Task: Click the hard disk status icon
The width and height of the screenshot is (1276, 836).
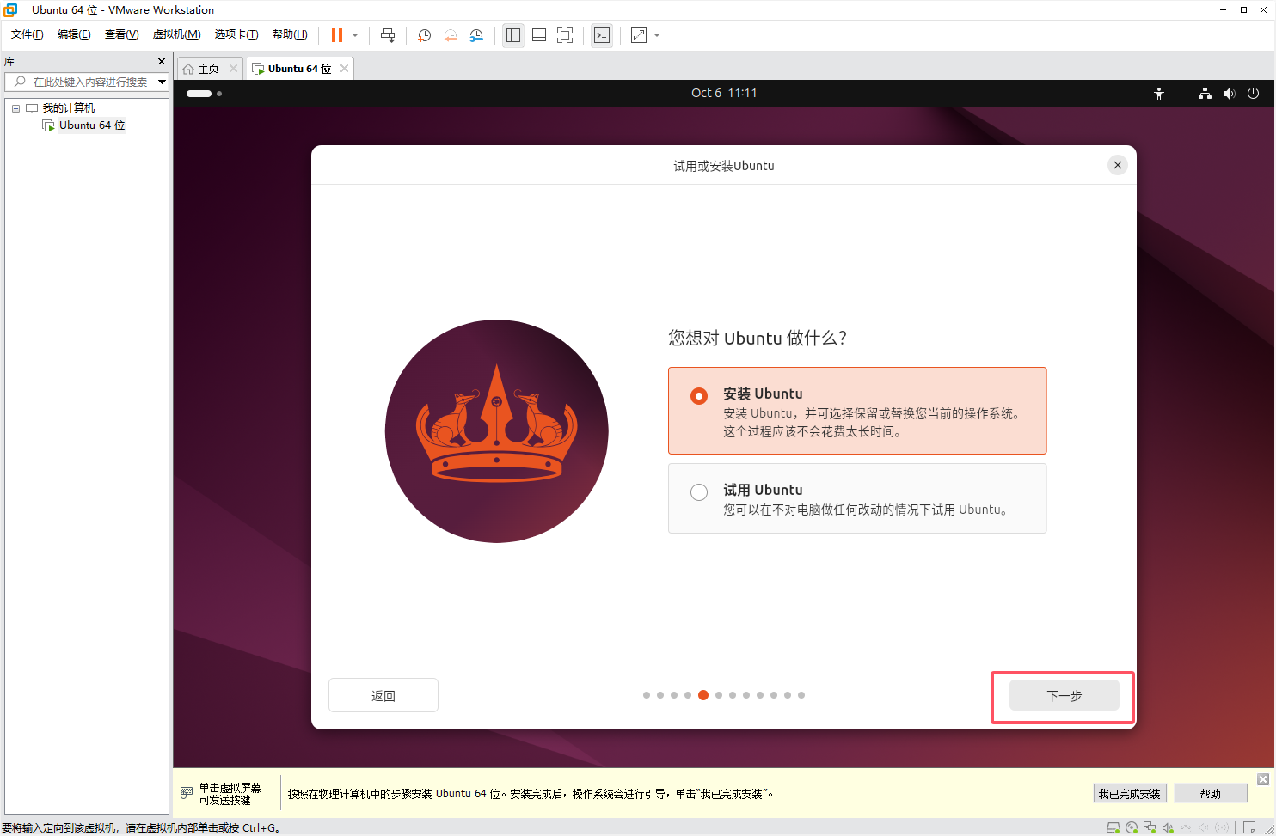Action: [x=1113, y=828]
